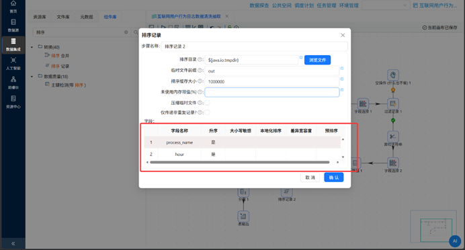
Task: Collapse the 转换(40) tree folder
Action: pos(32,47)
